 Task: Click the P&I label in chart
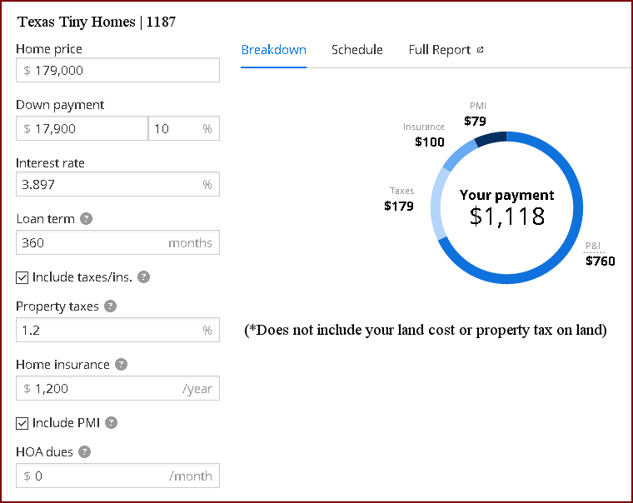(593, 247)
